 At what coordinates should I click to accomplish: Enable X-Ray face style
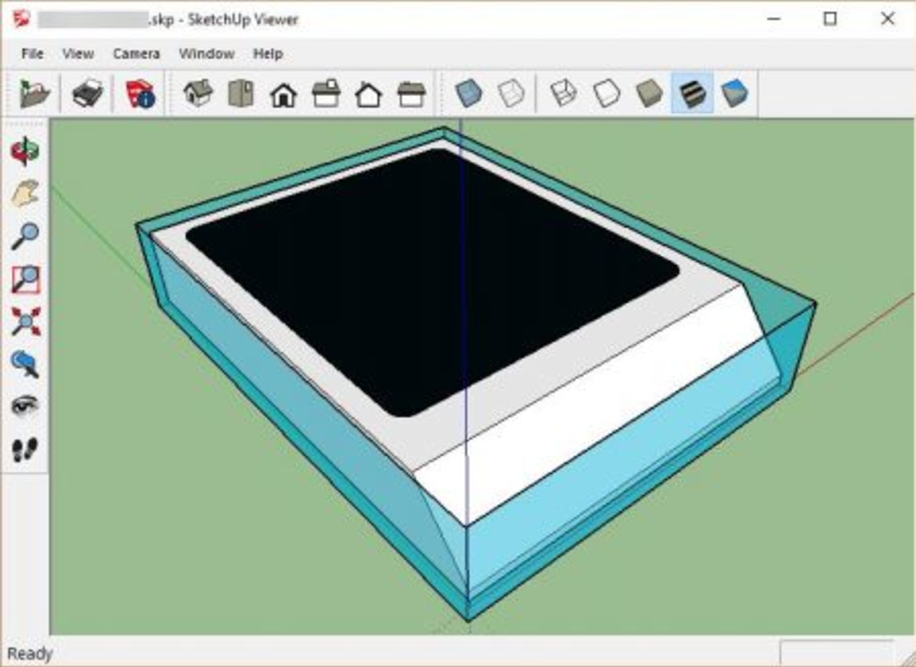point(469,93)
